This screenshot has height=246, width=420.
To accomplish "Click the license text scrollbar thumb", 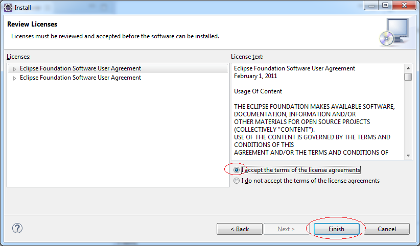I will click(408, 77).
